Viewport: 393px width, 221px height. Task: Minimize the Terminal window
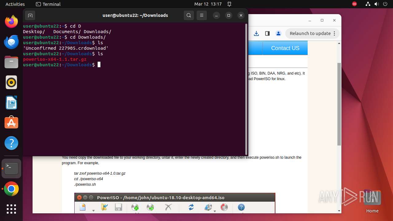[x=216, y=15]
